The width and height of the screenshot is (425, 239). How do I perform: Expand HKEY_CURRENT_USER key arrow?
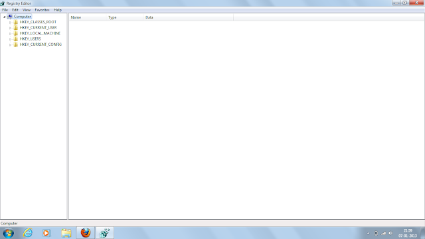pyautogui.click(x=11, y=28)
